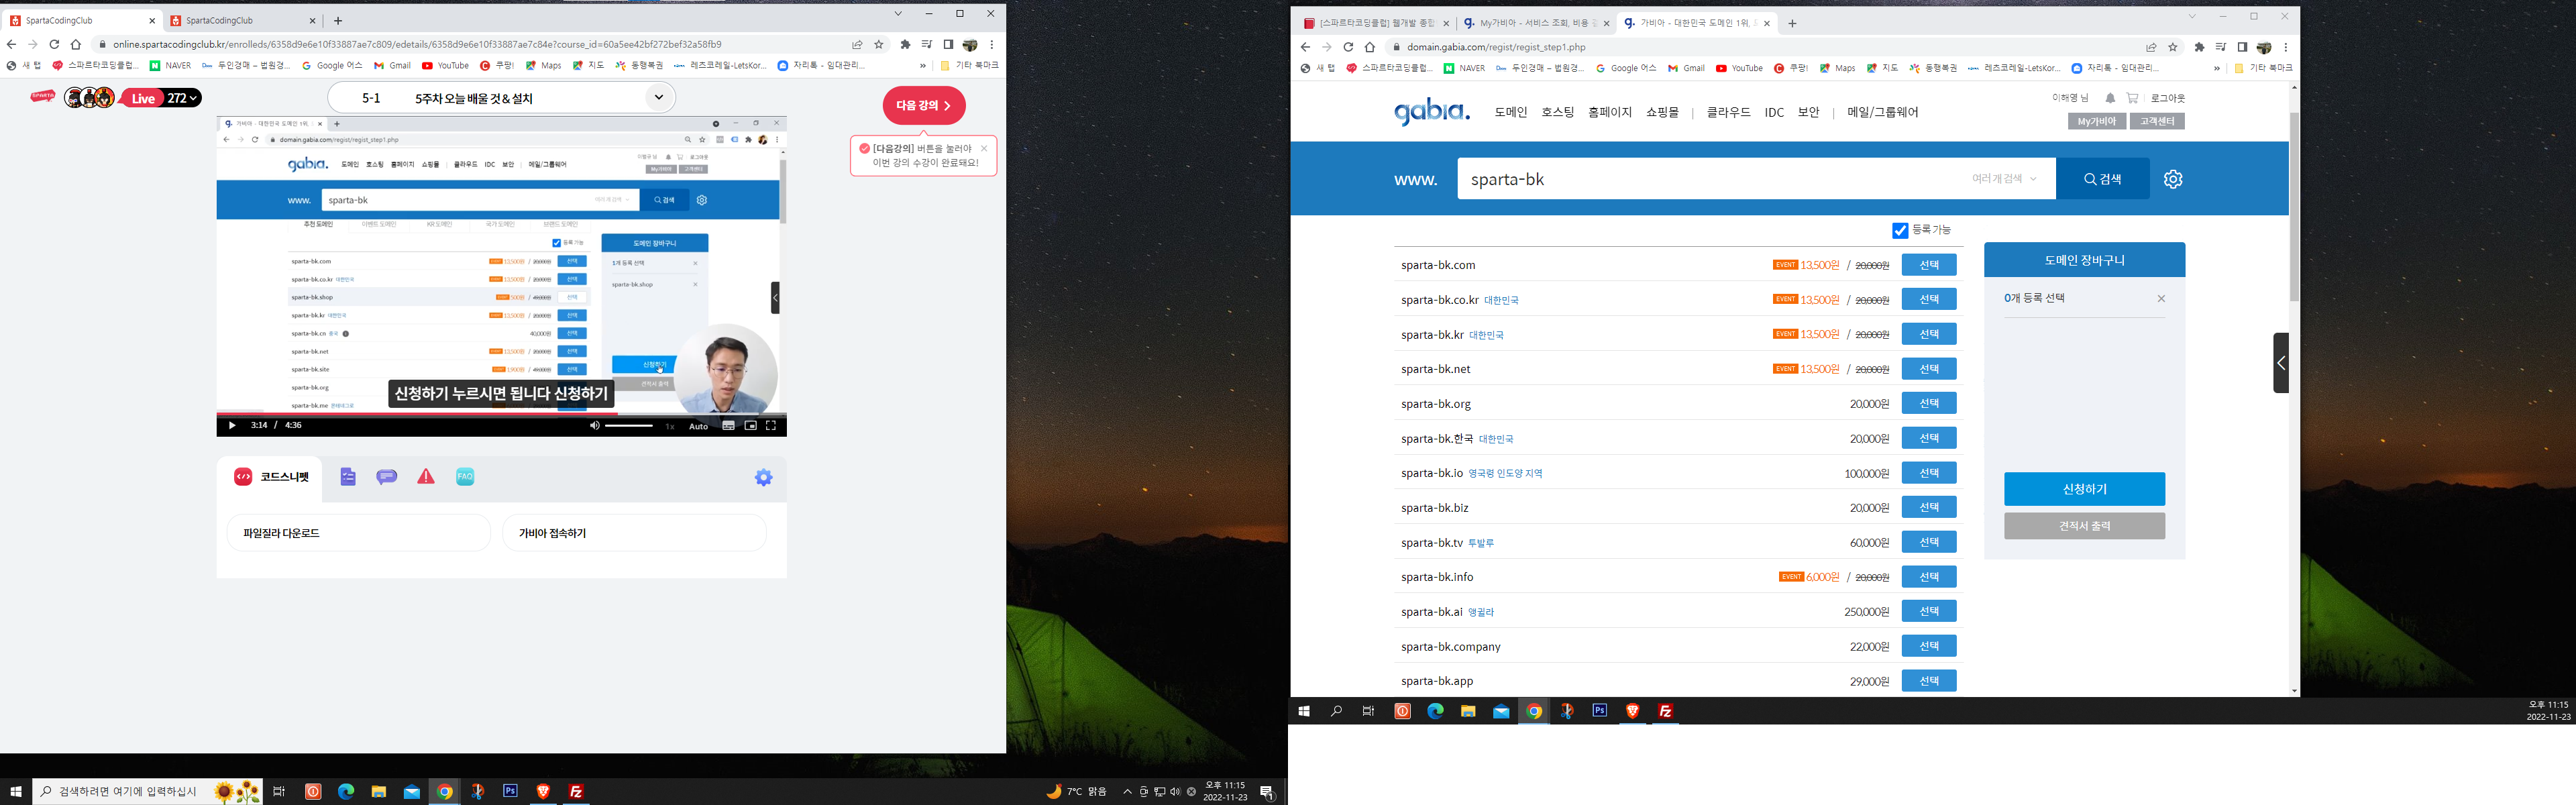
Task: Click the gabia logo in the right window
Action: 1432,112
